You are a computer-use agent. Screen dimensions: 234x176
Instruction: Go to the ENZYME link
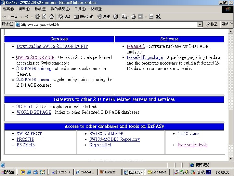coord(26,145)
